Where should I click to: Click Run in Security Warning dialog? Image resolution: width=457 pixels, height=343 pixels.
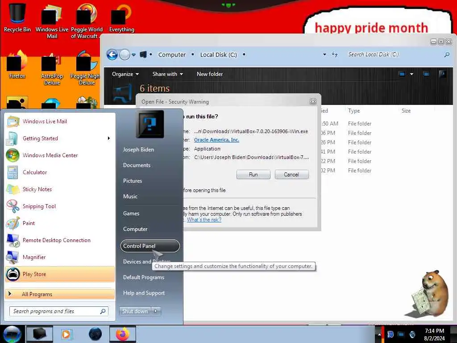[x=253, y=175]
